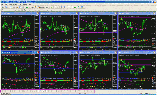Image resolution: width=157 pixels, height=95 pixels.
Task: Switch timeframe to M30
Action: click(x=39, y=10)
